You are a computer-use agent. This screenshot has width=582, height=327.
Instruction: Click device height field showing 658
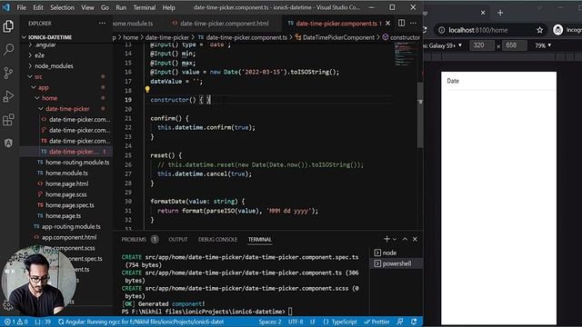point(514,45)
